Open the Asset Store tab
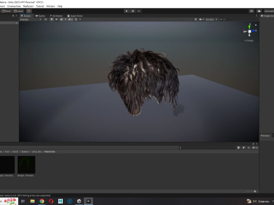This screenshot has height=205, width=274. [75, 16]
